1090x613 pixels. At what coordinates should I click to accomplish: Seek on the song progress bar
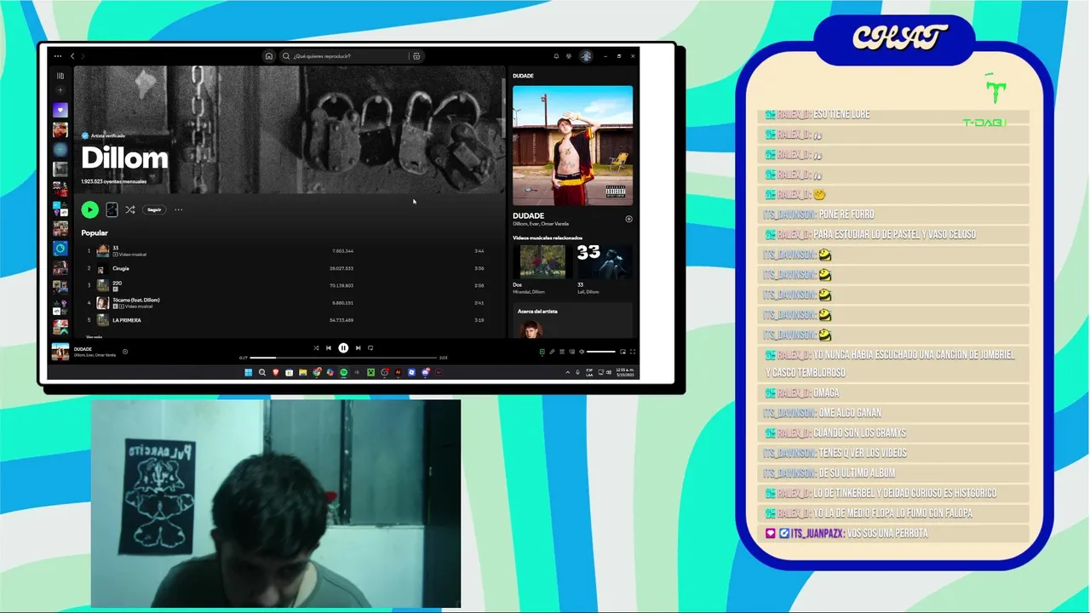pyautogui.click(x=343, y=358)
